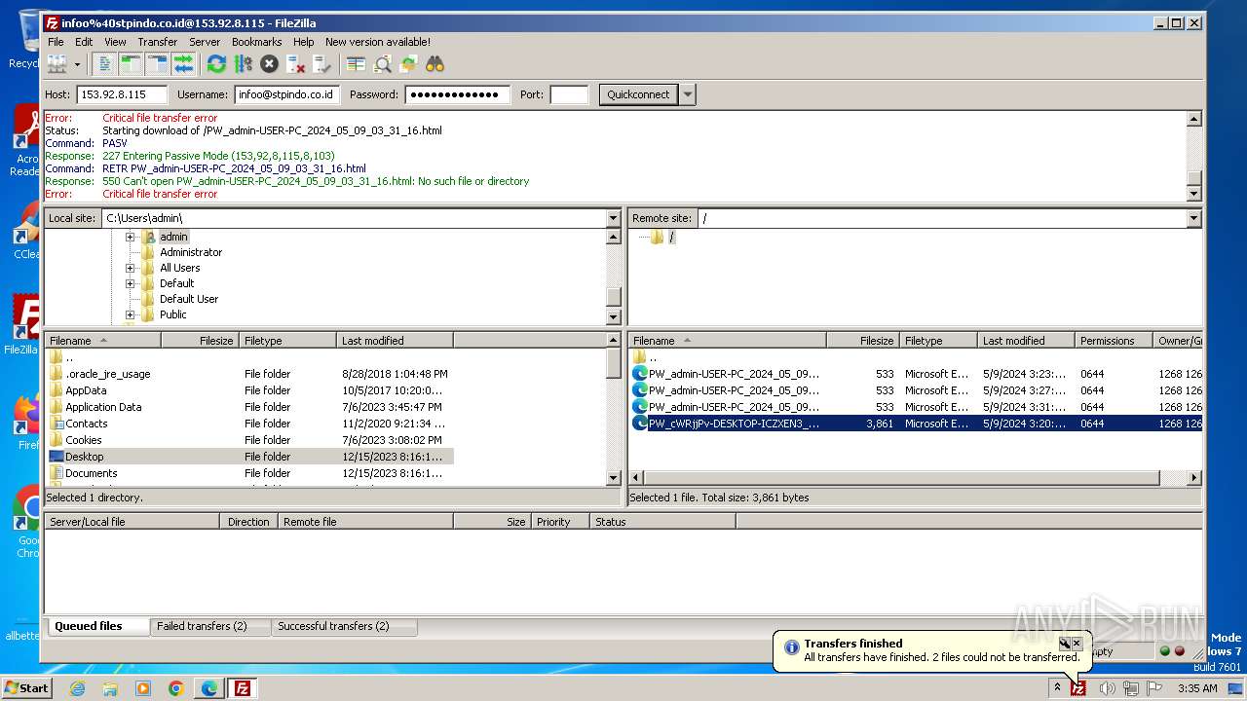Open the Local site path dropdown
Screen dimensions: 1247x701
pos(613,218)
